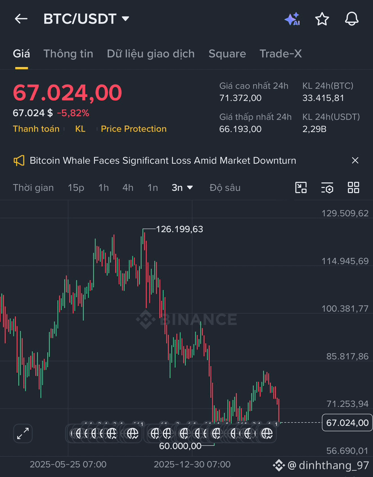Image resolution: width=373 pixels, height=477 pixels.
Task: Tap the 2025-05-25 07:00 date label
Action: click(68, 464)
